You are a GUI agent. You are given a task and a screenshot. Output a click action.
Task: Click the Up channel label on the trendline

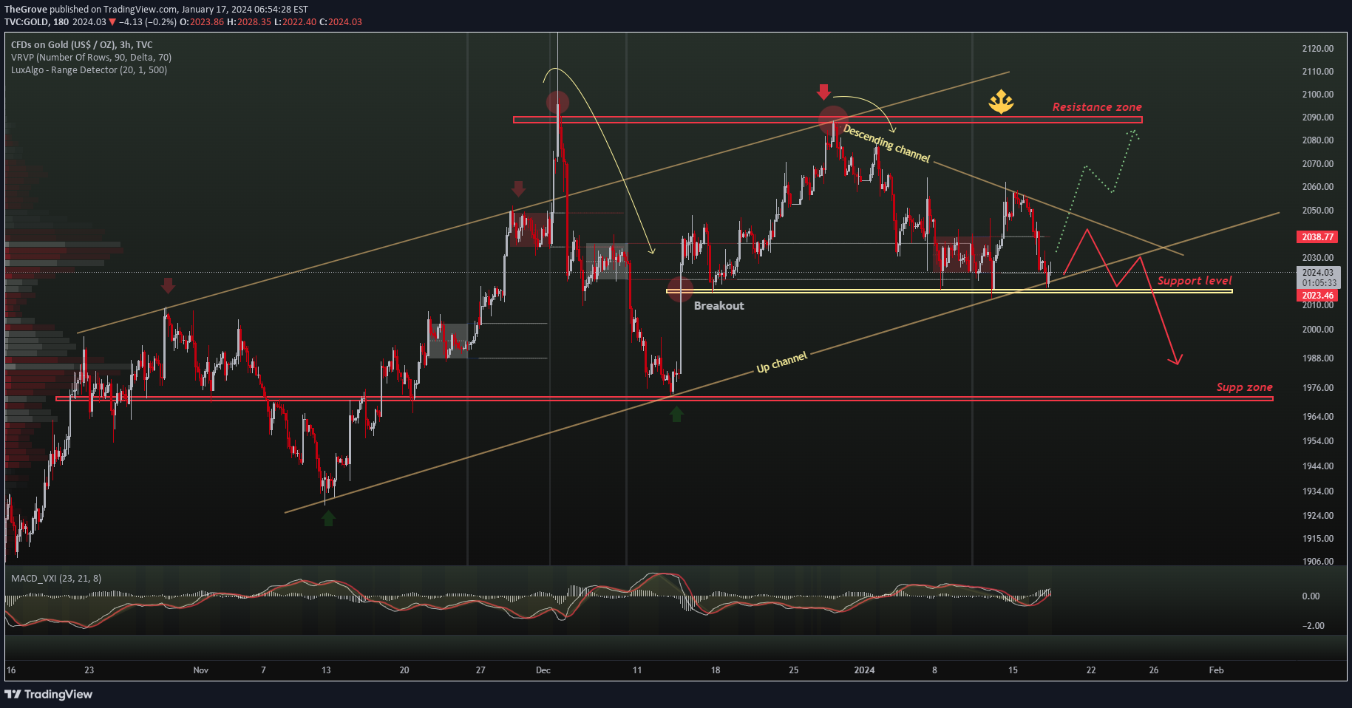781,362
